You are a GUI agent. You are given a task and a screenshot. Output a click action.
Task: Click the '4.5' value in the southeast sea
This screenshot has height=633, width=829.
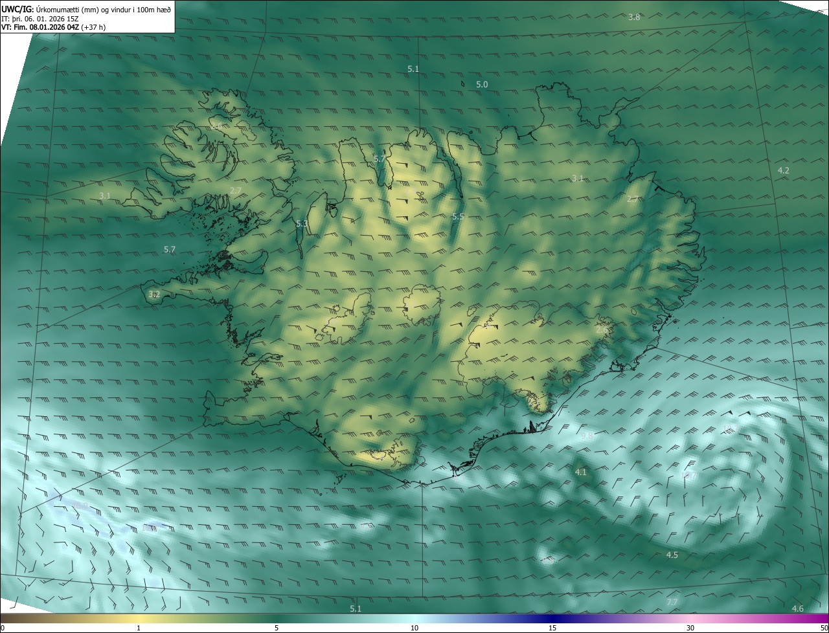672,555
